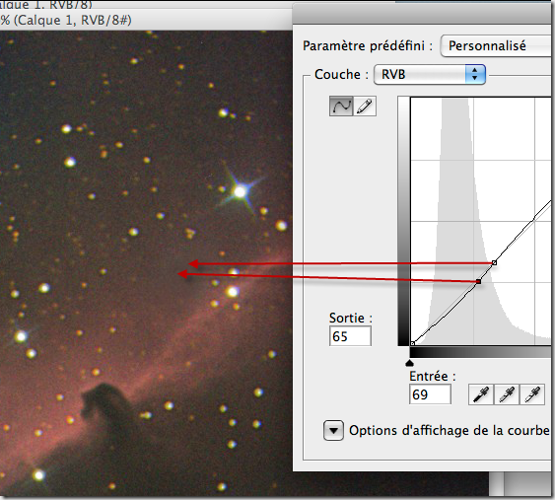
Task: Click the Calque 1 document title tab
Action: pyautogui.click(x=66, y=20)
